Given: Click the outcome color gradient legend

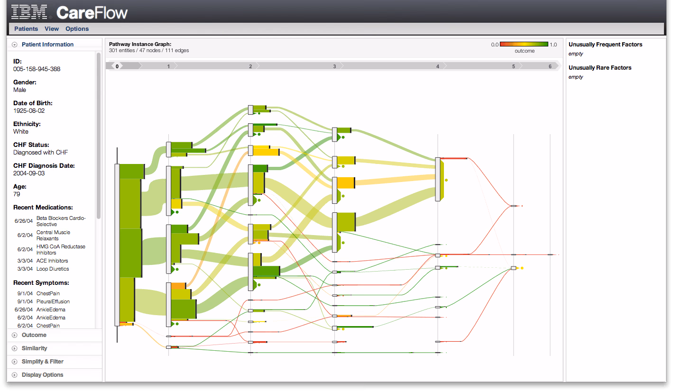Looking at the screenshot, I should pyautogui.click(x=524, y=45).
